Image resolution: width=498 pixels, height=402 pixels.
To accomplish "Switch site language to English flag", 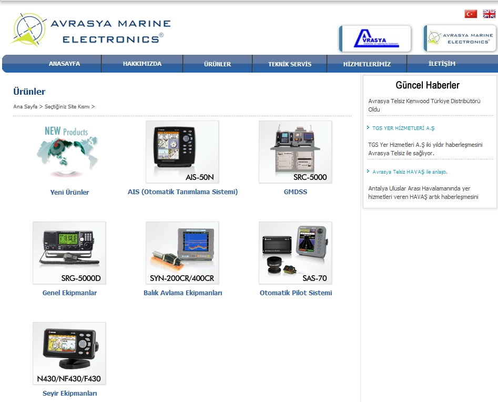I will point(489,14).
